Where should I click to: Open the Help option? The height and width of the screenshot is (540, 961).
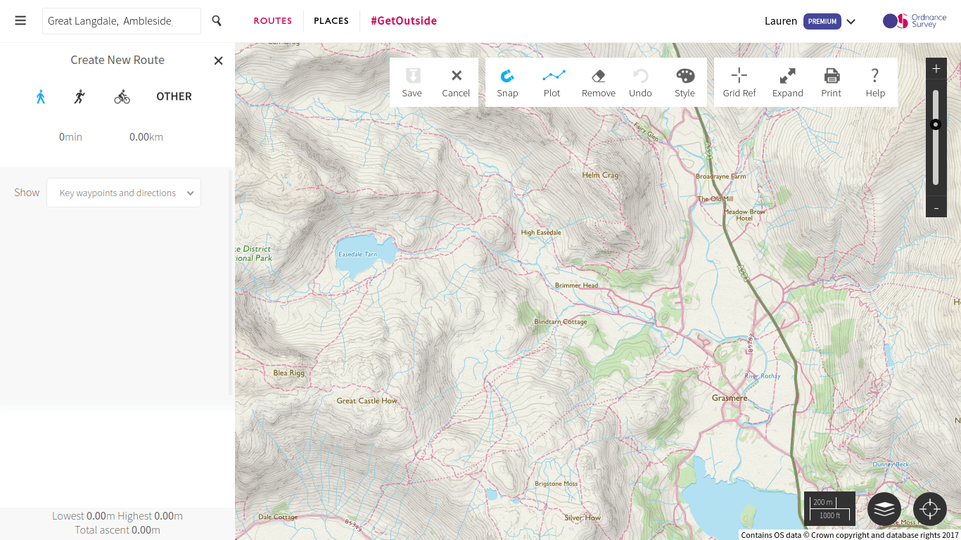pos(875,82)
